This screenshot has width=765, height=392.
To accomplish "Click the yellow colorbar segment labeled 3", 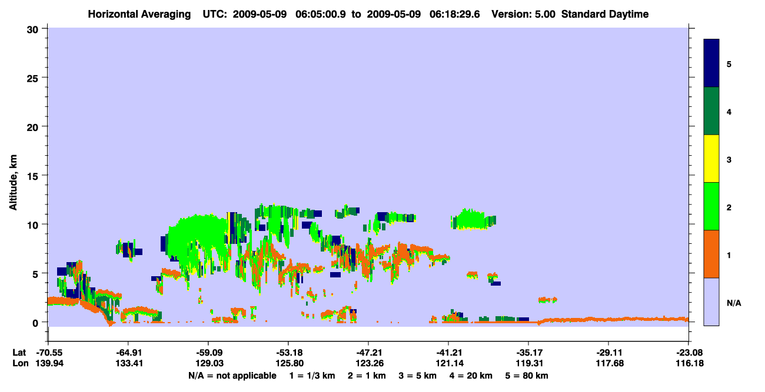I will tap(711, 159).
